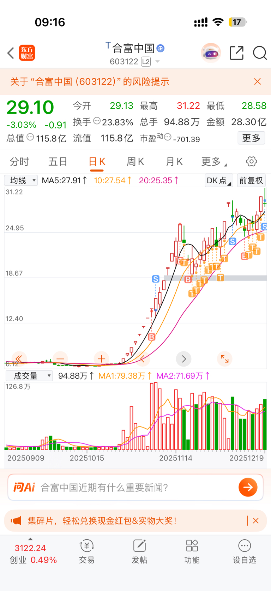The height and width of the screenshot is (591, 271).
Task: Tap the MA2:71.69万 volume label
Action: [183, 376]
